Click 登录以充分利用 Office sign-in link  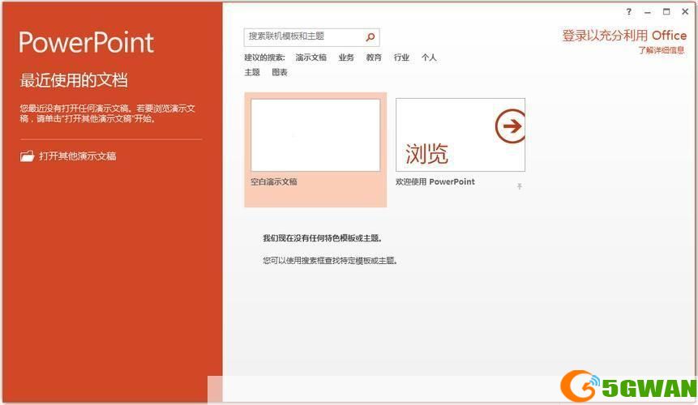[624, 36]
